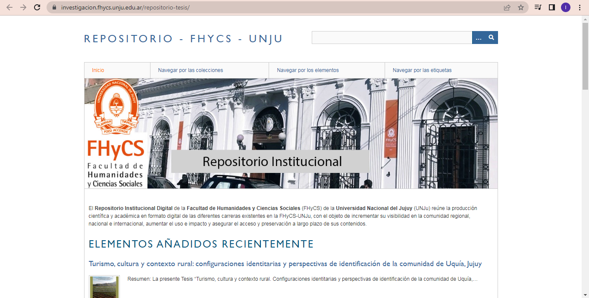
Task: Use the scrollbar down arrow
Action: pyautogui.click(x=585, y=294)
